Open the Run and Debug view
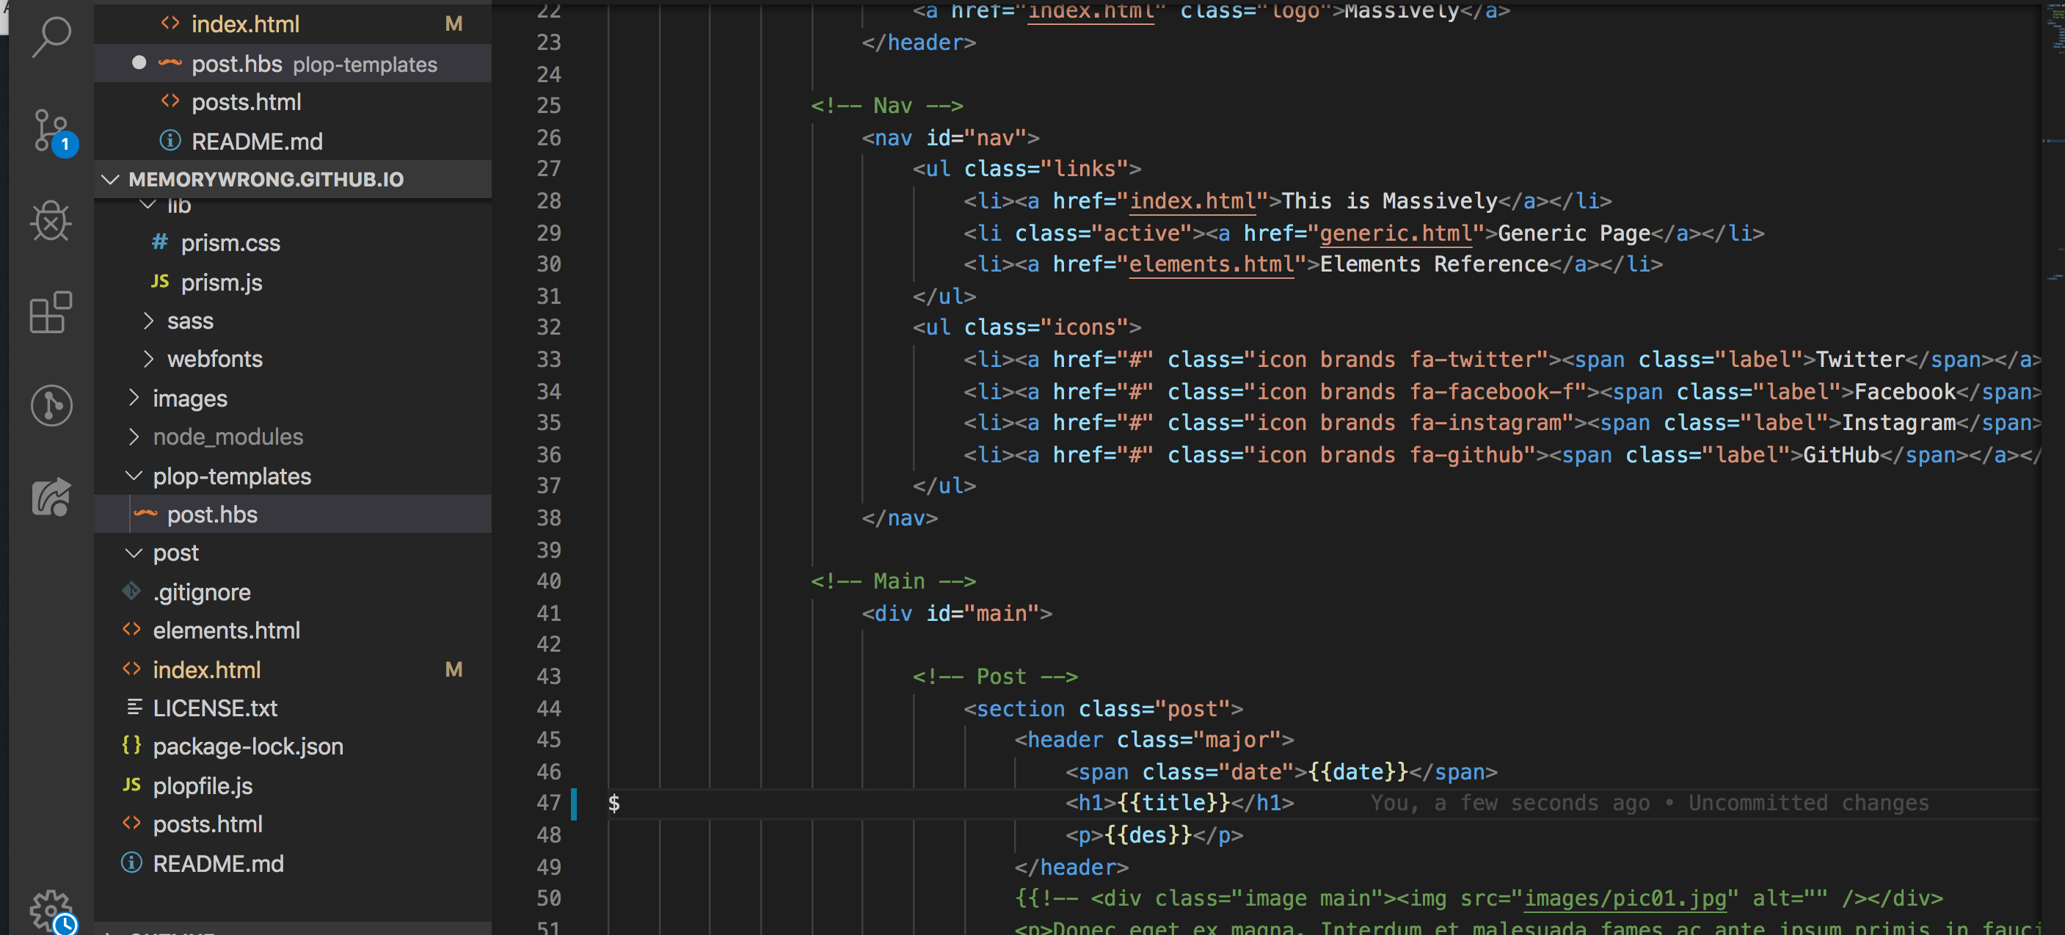Screen dimensions: 2065x935 (51, 222)
